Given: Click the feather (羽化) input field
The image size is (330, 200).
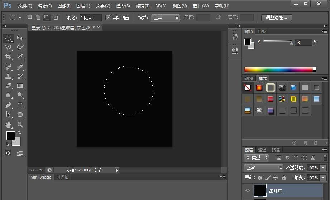Looking at the screenshot, I should tap(90, 18).
